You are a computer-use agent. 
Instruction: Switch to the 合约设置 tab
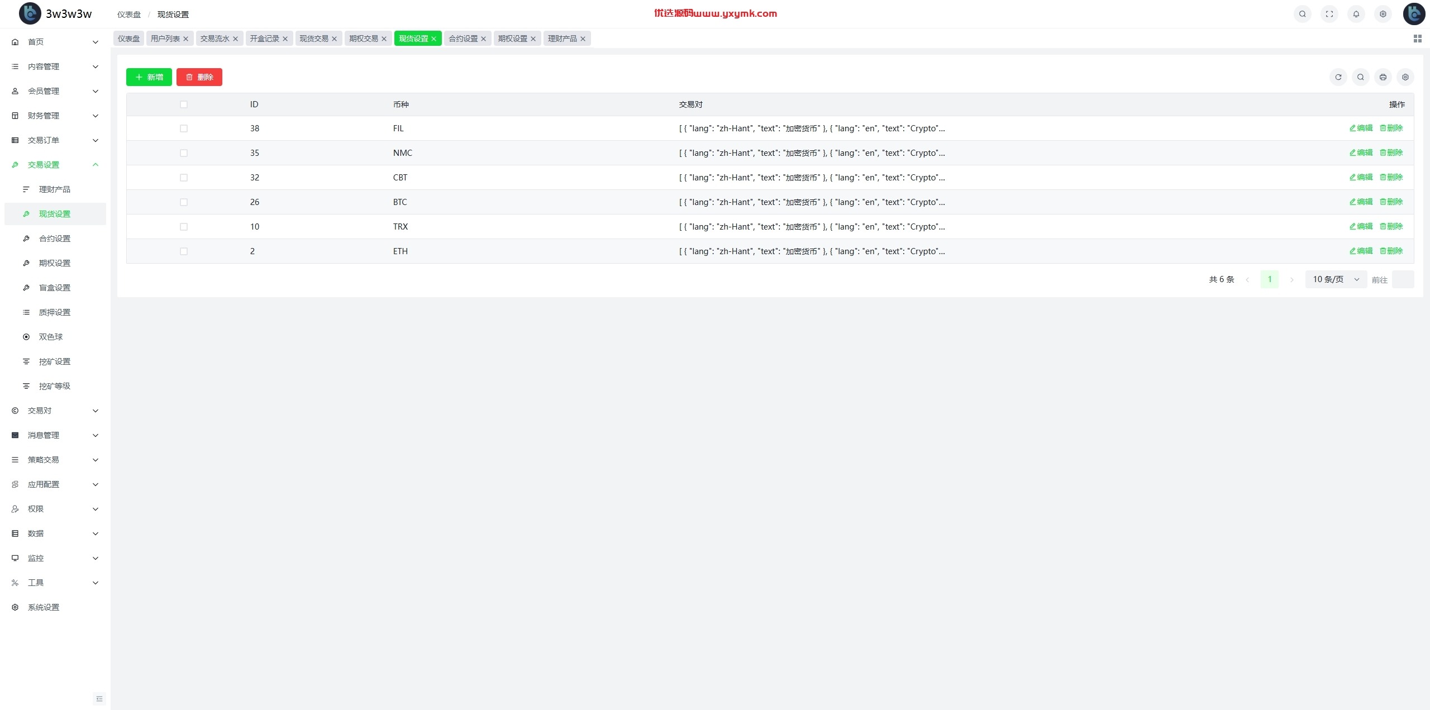463,39
